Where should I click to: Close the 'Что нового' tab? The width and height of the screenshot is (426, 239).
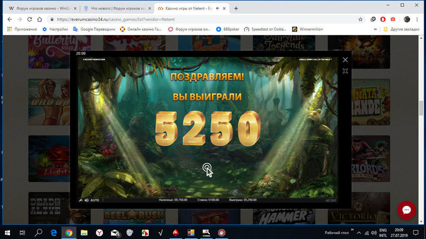(x=150, y=9)
